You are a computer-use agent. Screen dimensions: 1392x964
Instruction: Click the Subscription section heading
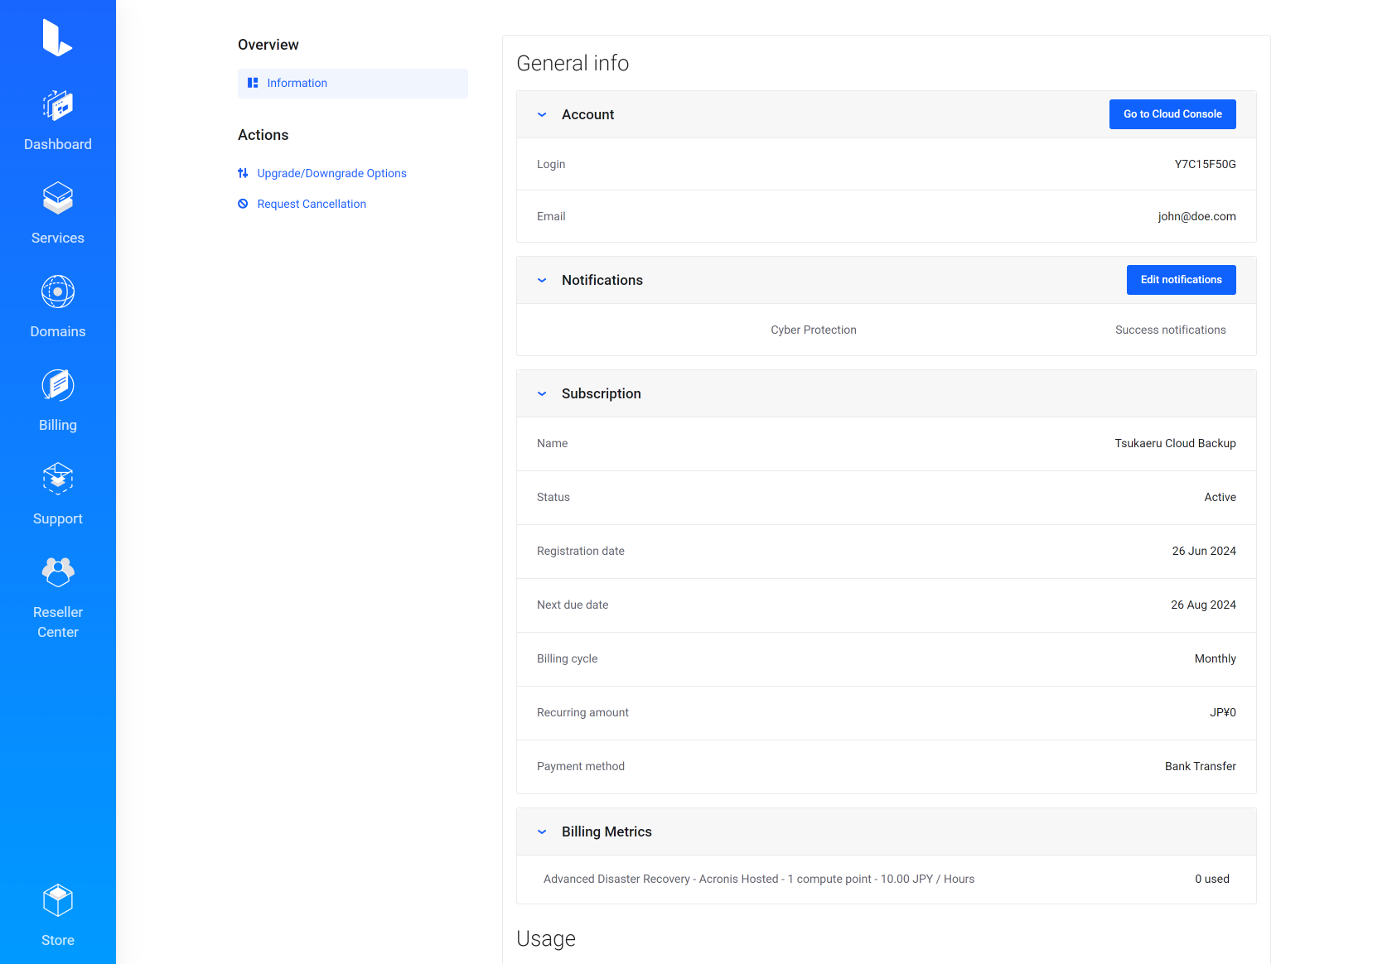pyautogui.click(x=602, y=393)
